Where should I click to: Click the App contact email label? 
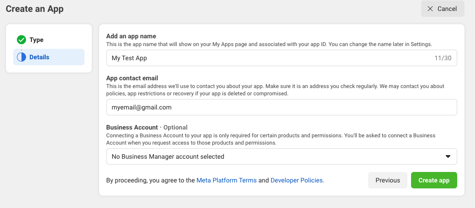pyautogui.click(x=132, y=78)
